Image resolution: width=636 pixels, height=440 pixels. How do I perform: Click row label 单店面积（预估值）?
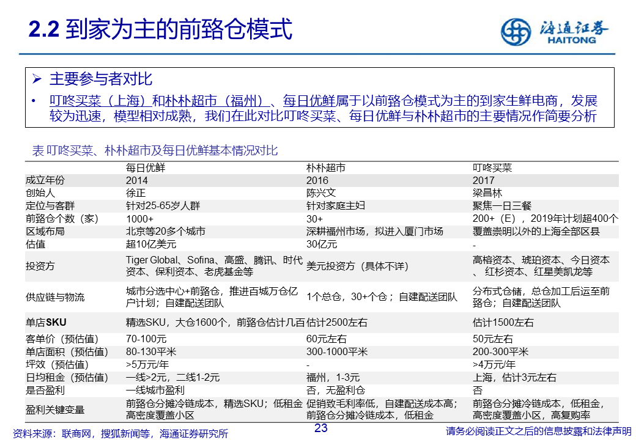tap(67, 351)
